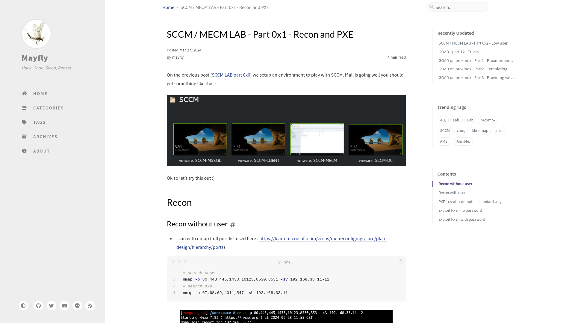Select the proxmox trending tag
The width and height of the screenshot is (575, 323).
[488, 120]
